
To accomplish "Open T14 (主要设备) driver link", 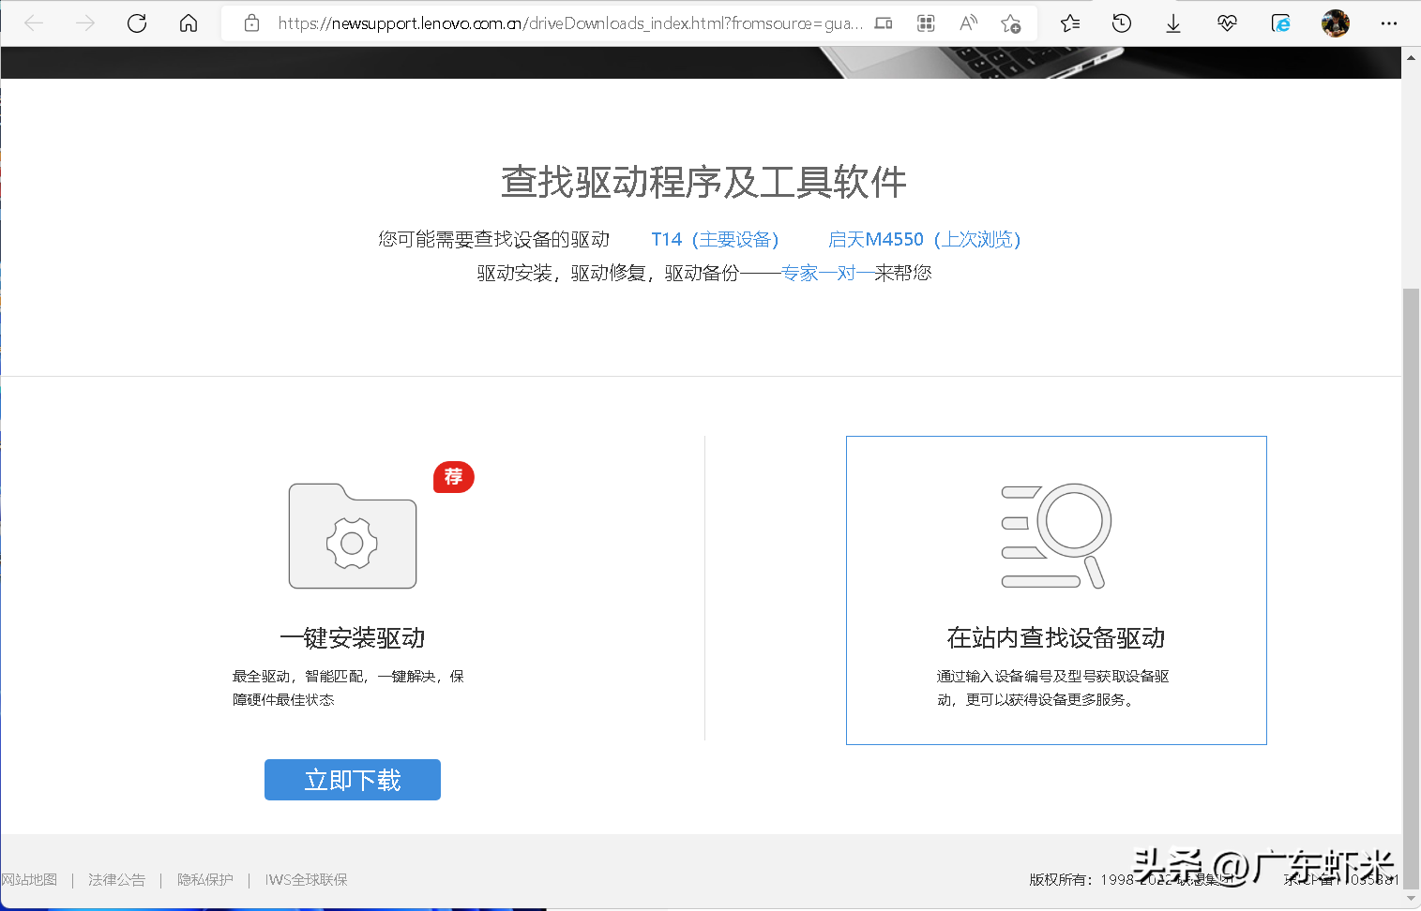I will (x=715, y=240).
